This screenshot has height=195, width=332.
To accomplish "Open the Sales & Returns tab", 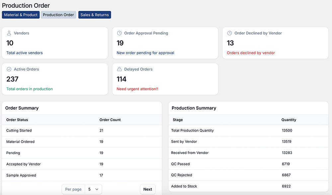I will (95, 15).
